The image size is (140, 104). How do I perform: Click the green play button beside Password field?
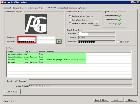tap(59, 41)
